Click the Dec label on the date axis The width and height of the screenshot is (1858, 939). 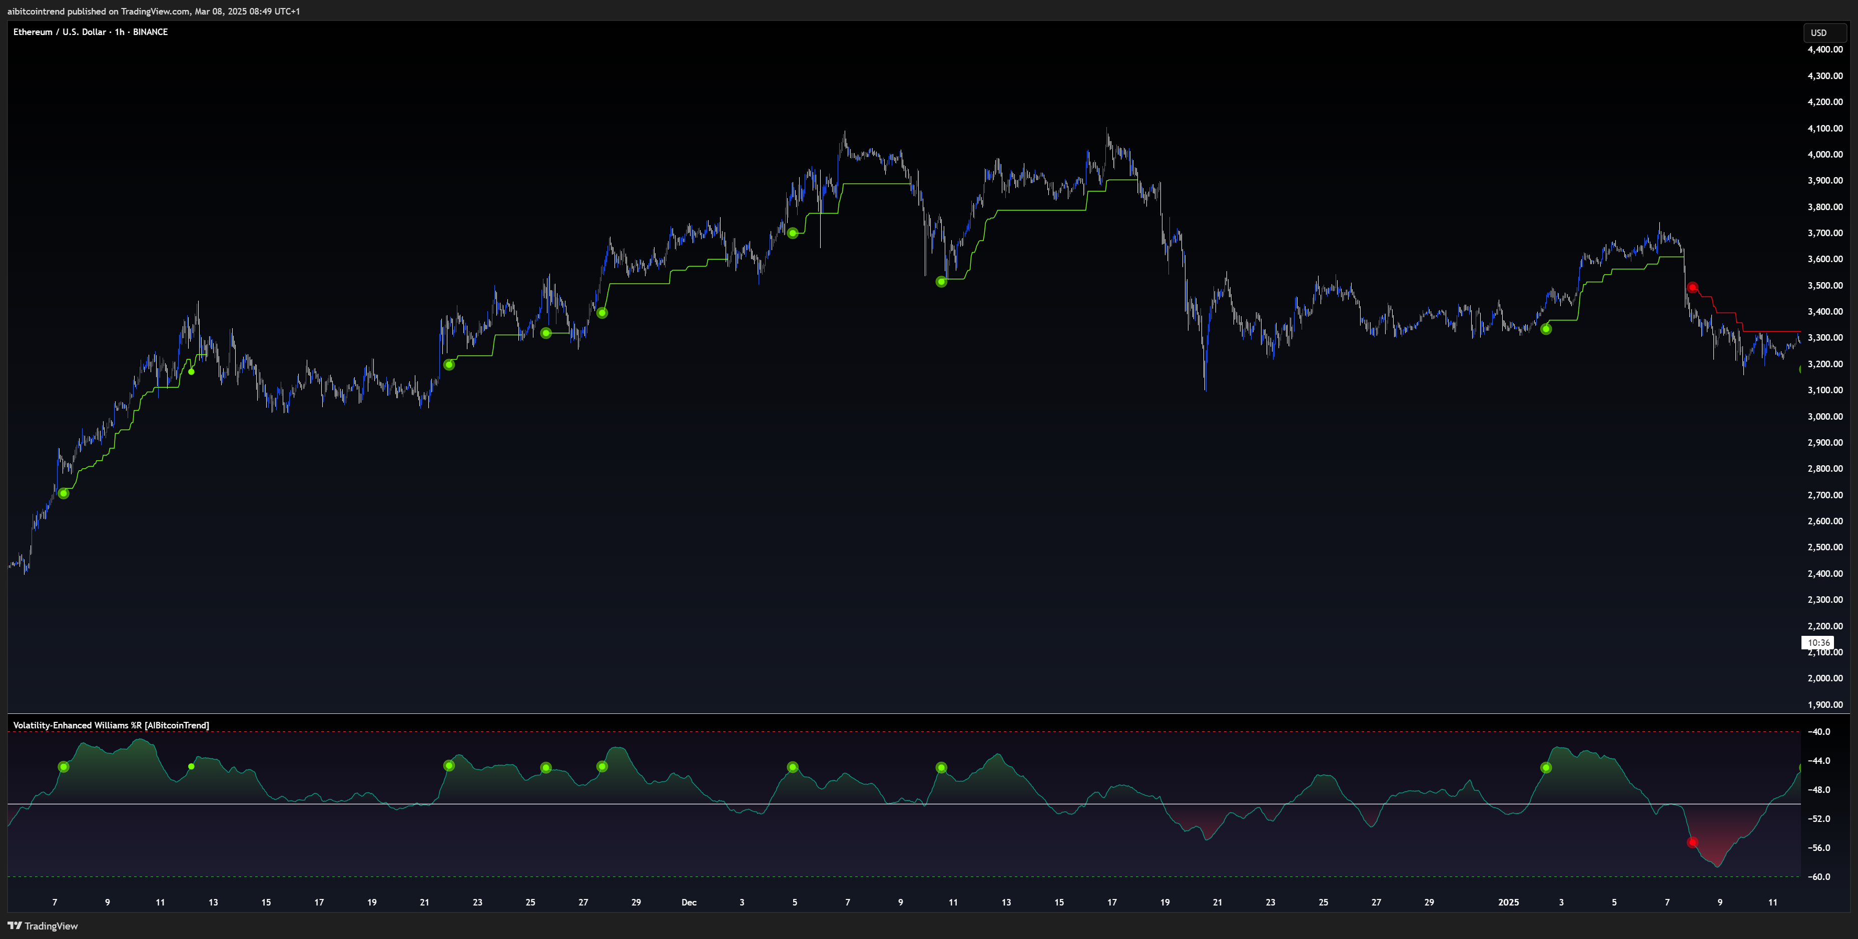point(689,902)
